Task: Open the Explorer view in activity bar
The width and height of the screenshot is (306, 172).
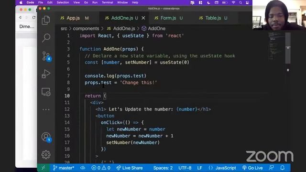Action: pyautogui.click(x=46, y=20)
